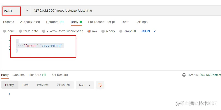Select the none body type radio
Viewport: 221px width, 110px height.
[x=5, y=31]
